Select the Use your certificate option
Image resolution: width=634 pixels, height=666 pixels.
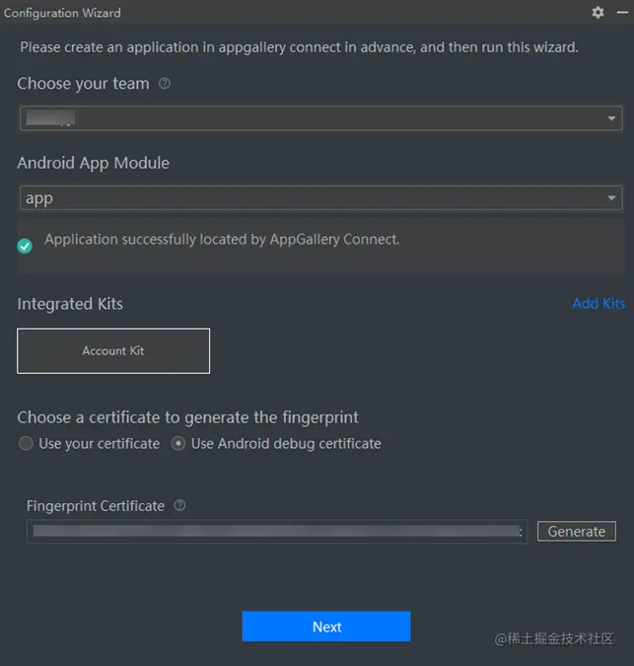coord(27,444)
